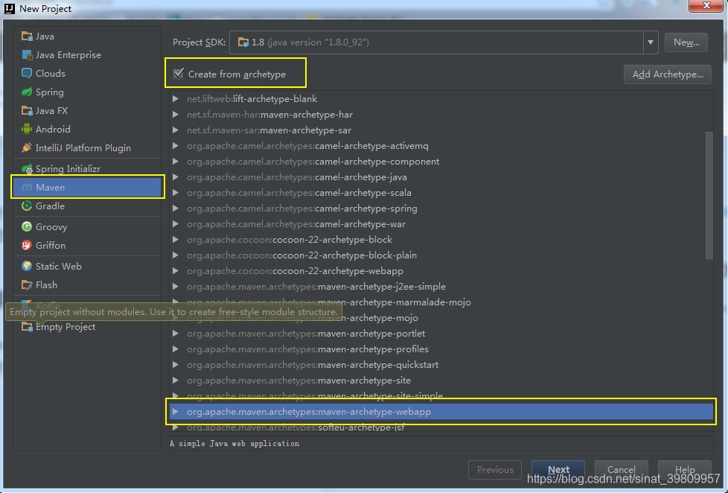The image size is (728, 493).
Task: Select the Empty Project category
Action: pyautogui.click(x=87, y=327)
